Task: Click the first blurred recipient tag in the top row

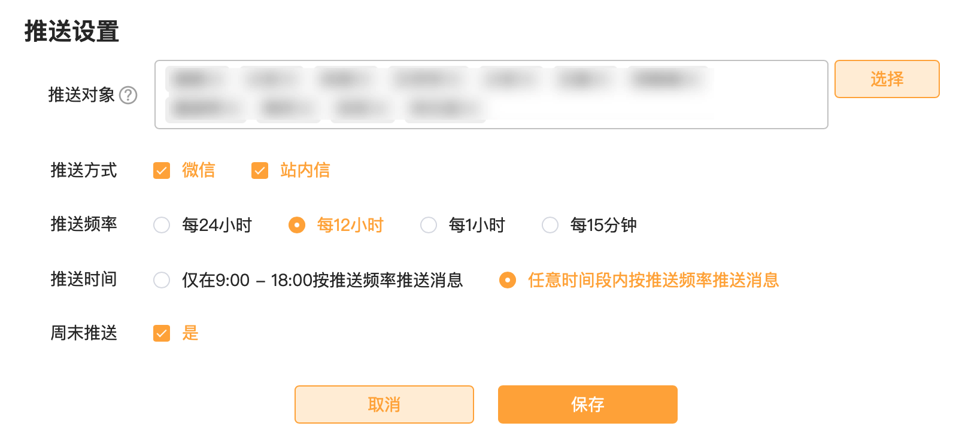Action: click(x=198, y=79)
